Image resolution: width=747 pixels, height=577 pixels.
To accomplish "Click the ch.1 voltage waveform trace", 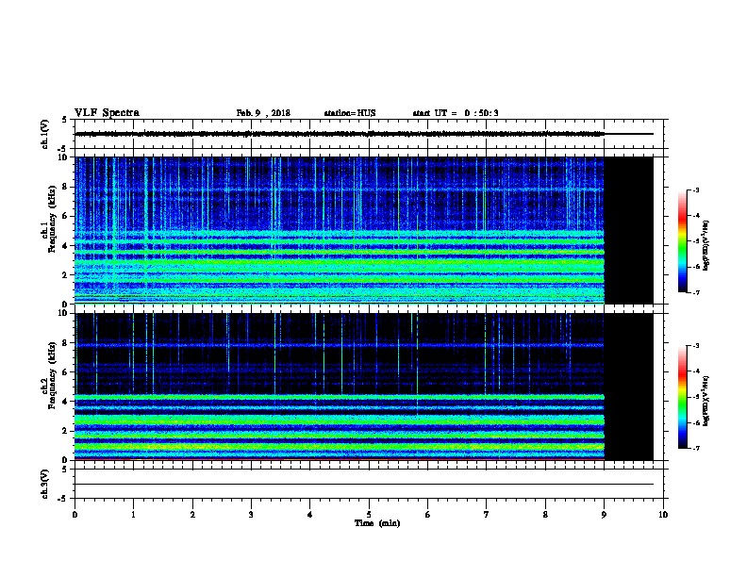I will point(364,134).
